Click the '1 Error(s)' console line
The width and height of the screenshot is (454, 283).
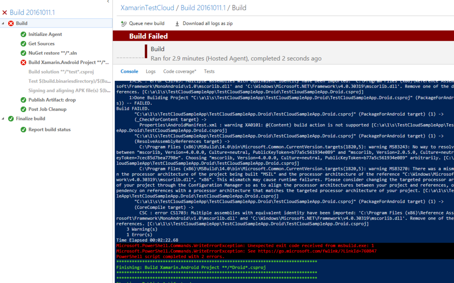coord(139,235)
